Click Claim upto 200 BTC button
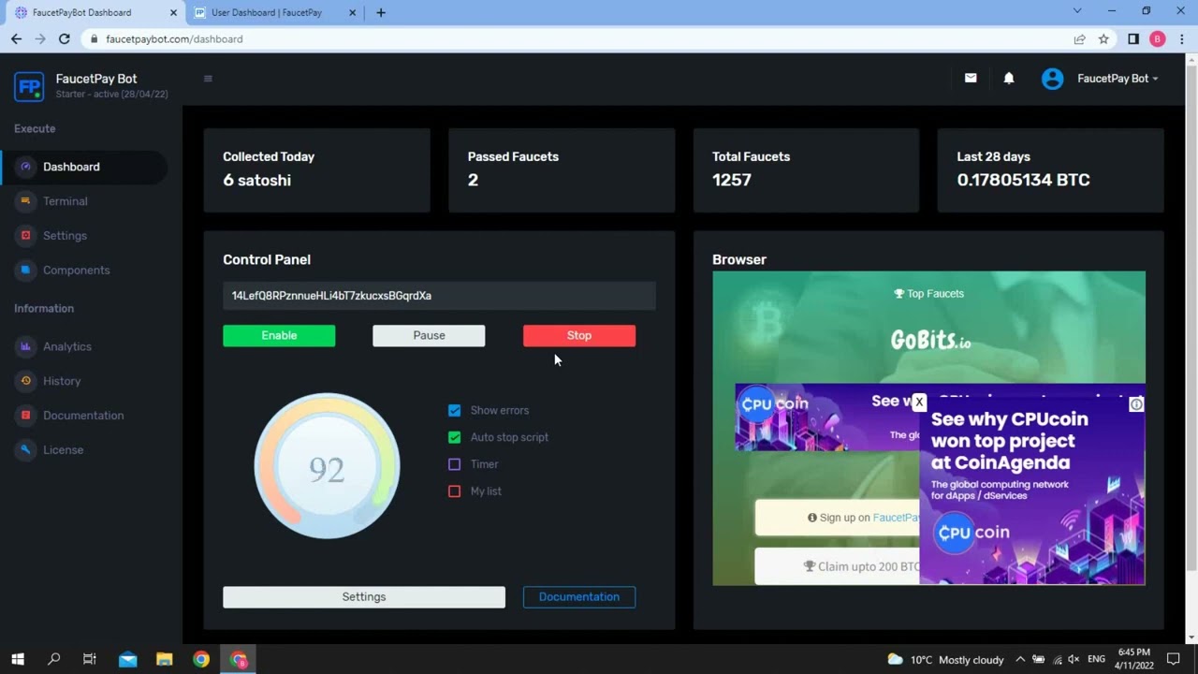 tap(838, 566)
